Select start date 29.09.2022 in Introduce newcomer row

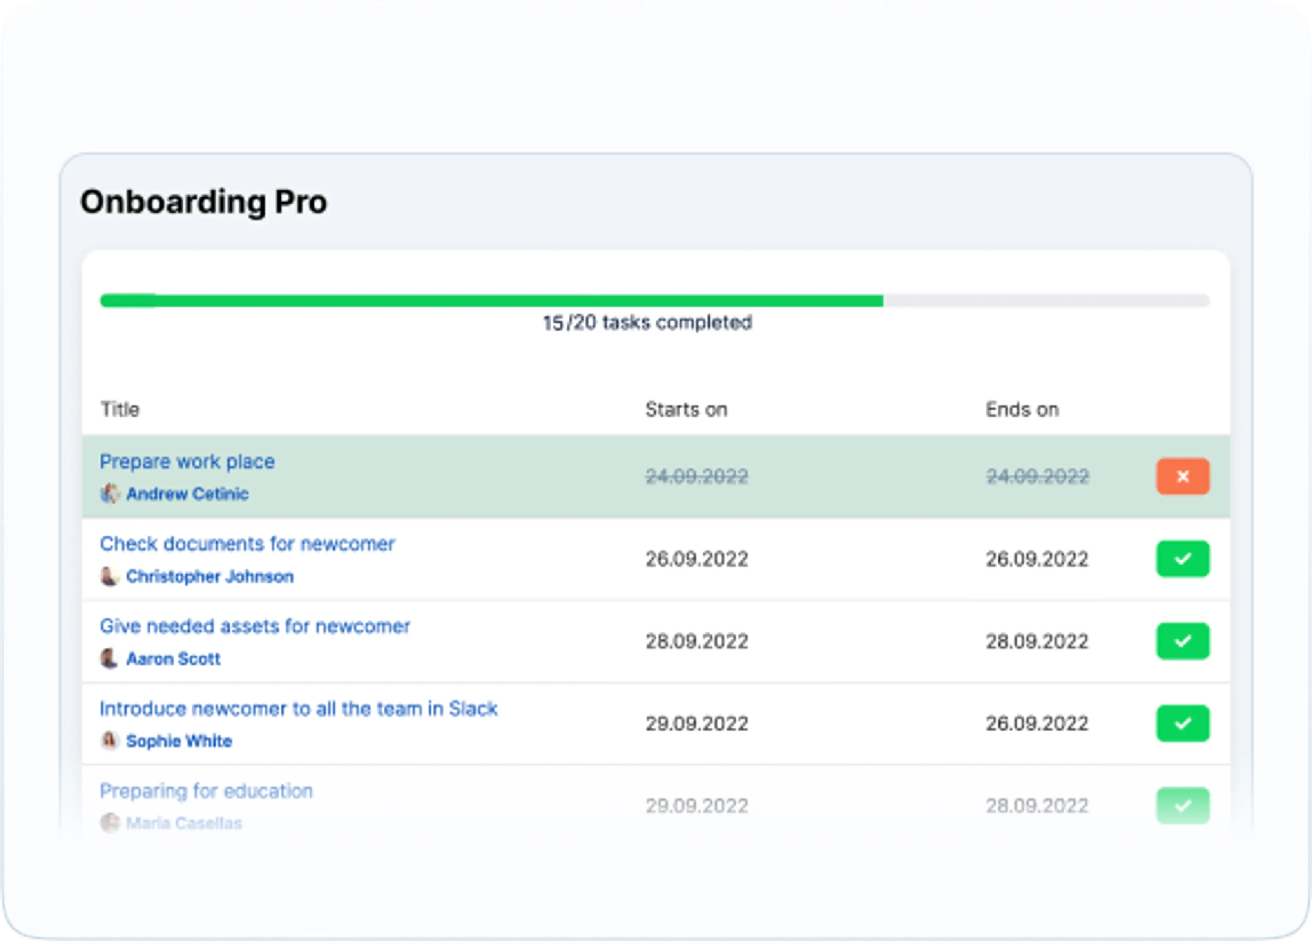[x=696, y=723]
